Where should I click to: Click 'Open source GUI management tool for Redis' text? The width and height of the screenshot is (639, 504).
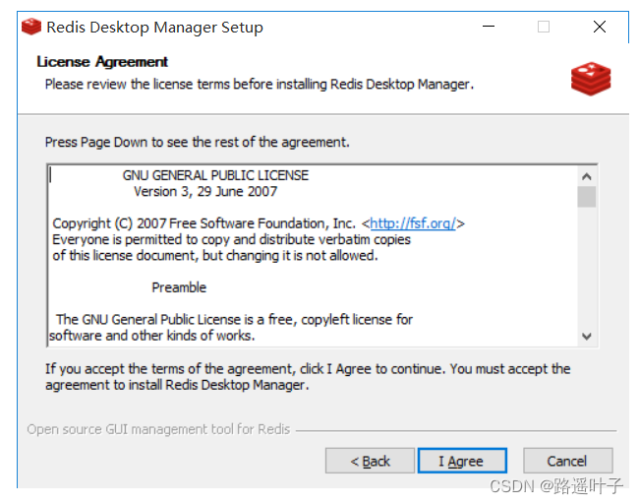click(x=158, y=429)
